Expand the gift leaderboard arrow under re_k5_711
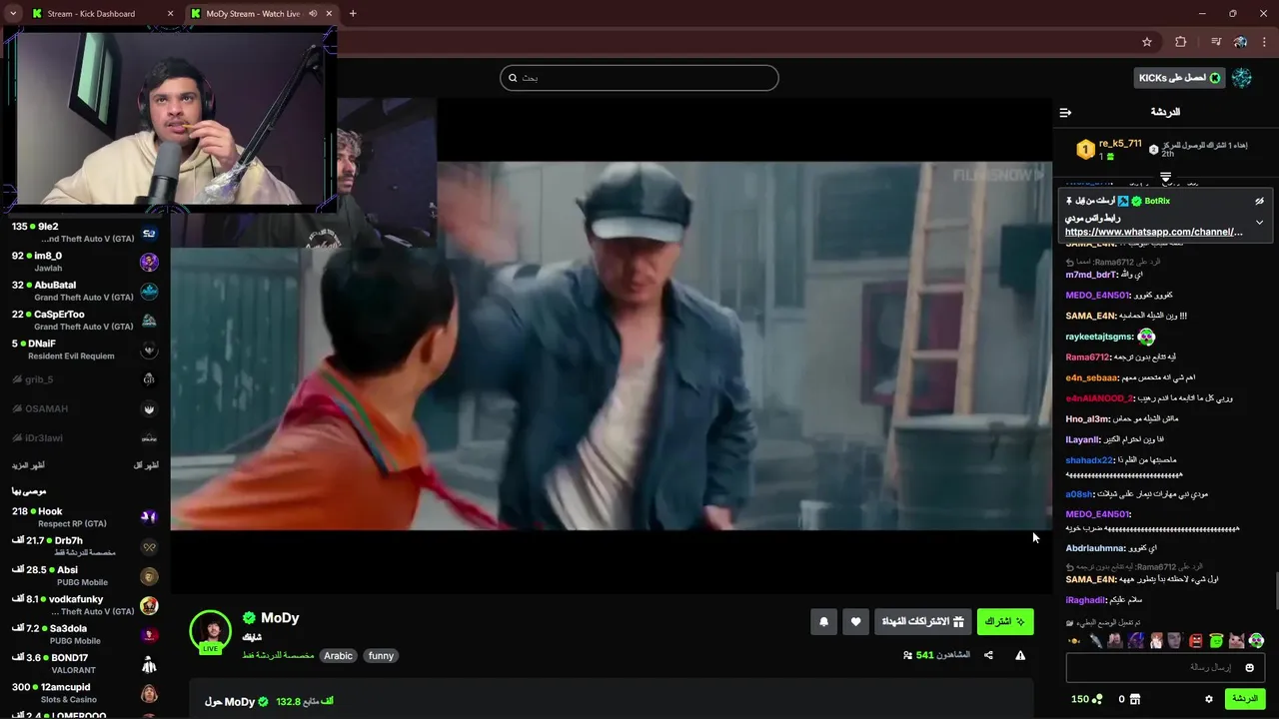This screenshot has height=719, width=1279. pos(1165,177)
